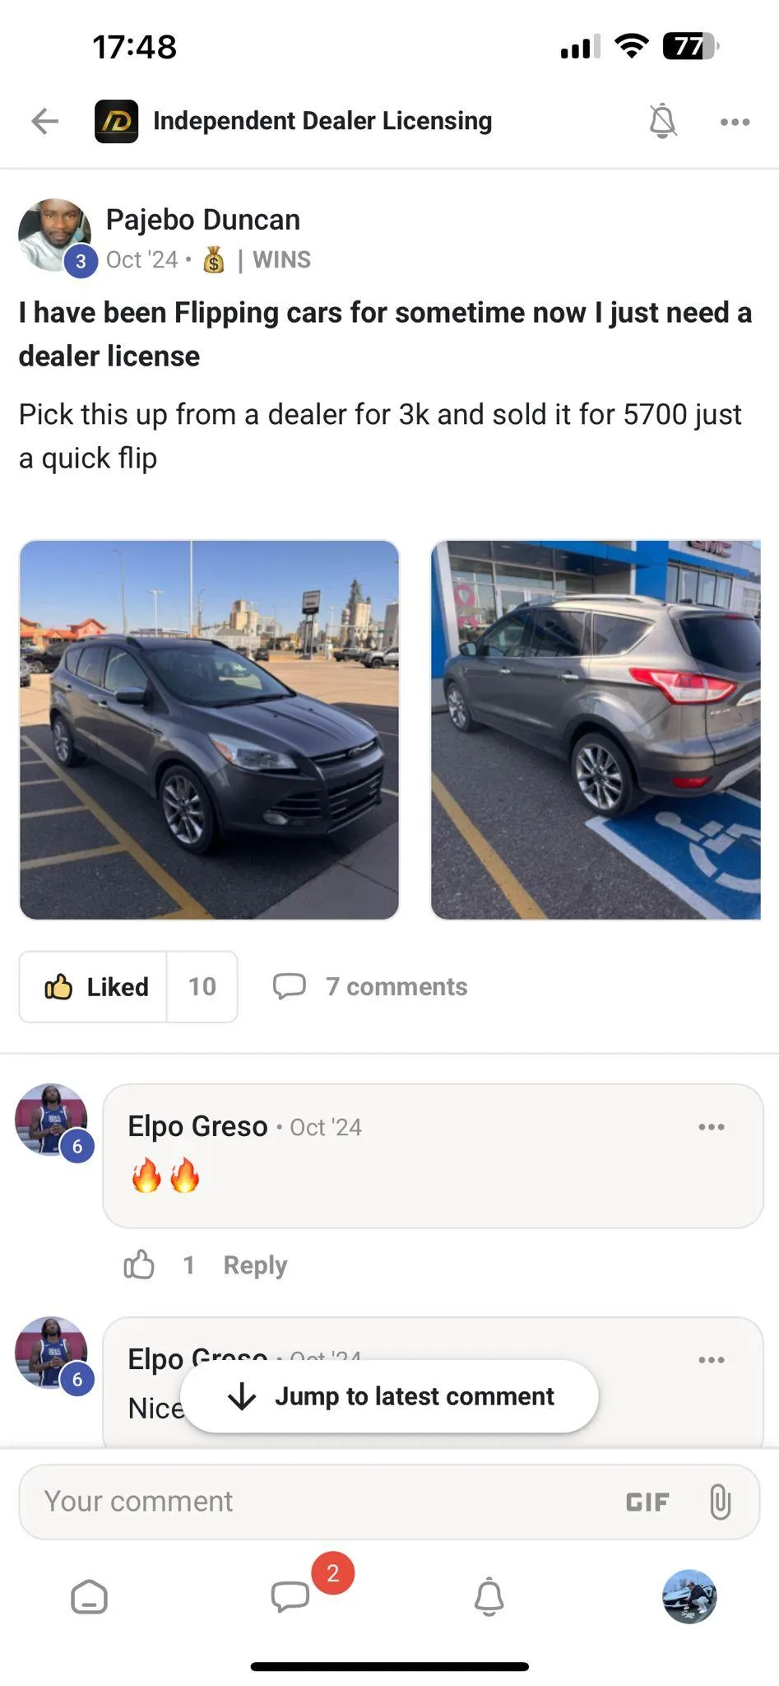Open the post options three-dot menu
The image size is (779, 1686).
click(735, 122)
